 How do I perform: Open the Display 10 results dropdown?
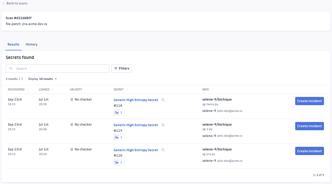tap(43, 79)
